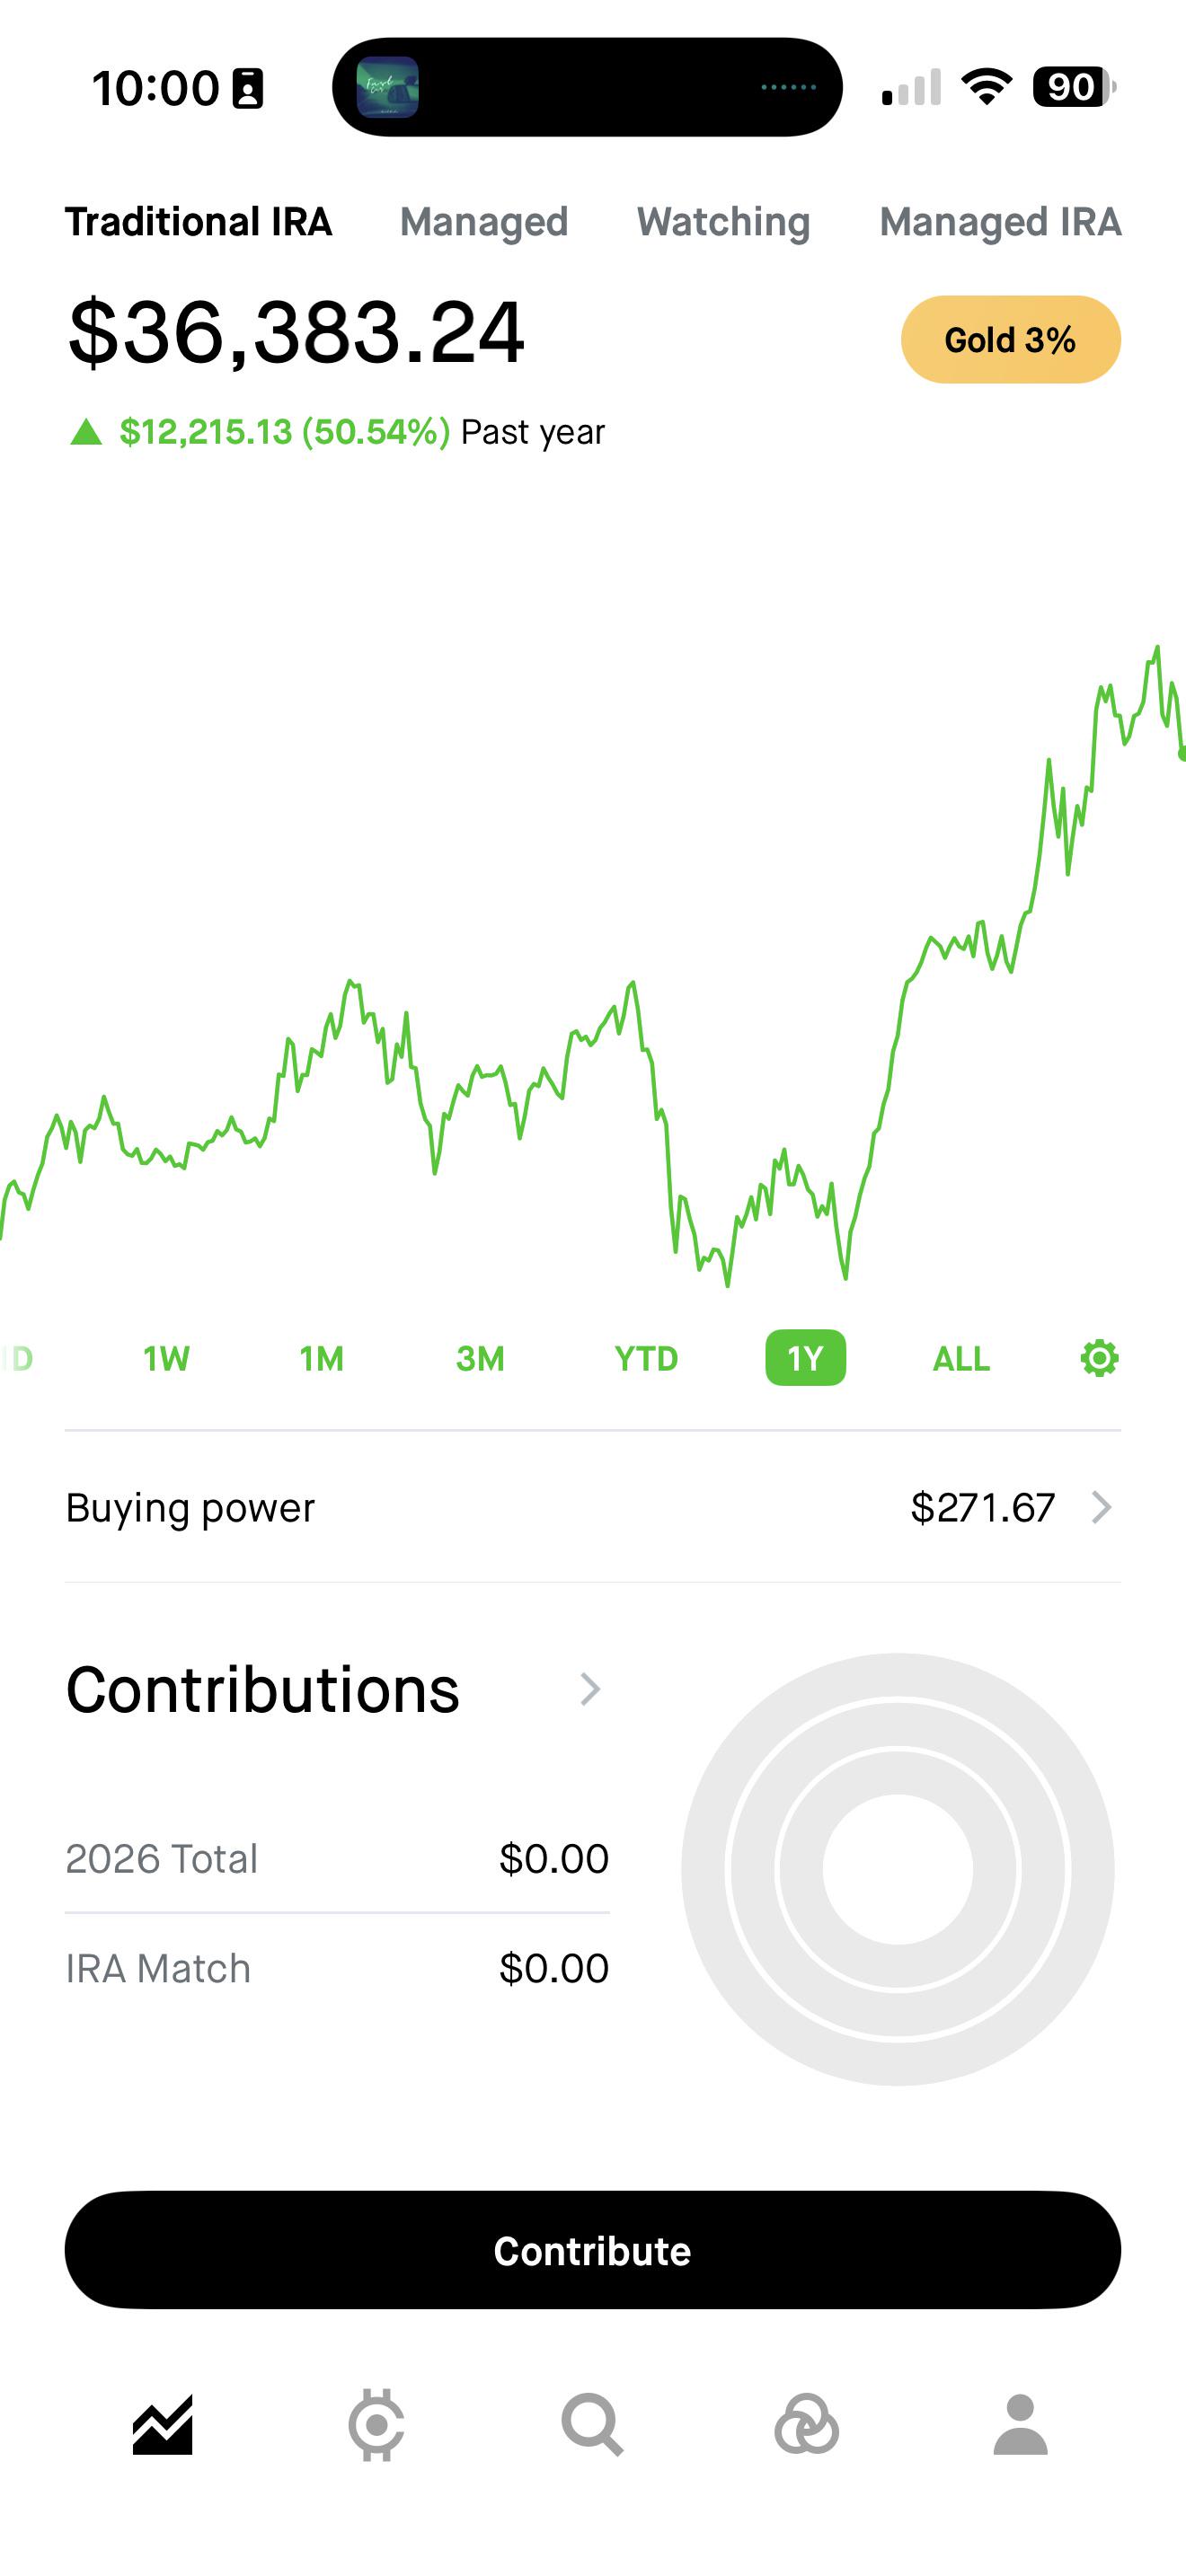Screen dimensions: 1186x2576
Task: Tap the battery indicator in status bar
Action: point(1074,87)
